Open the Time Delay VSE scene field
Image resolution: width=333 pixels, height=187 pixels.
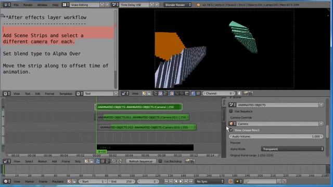tap(134, 5)
